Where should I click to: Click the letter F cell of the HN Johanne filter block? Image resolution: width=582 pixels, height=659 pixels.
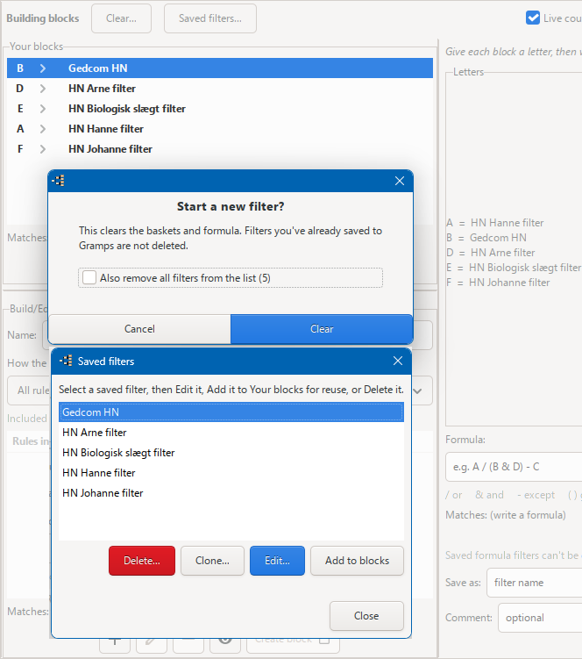click(20, 149)
